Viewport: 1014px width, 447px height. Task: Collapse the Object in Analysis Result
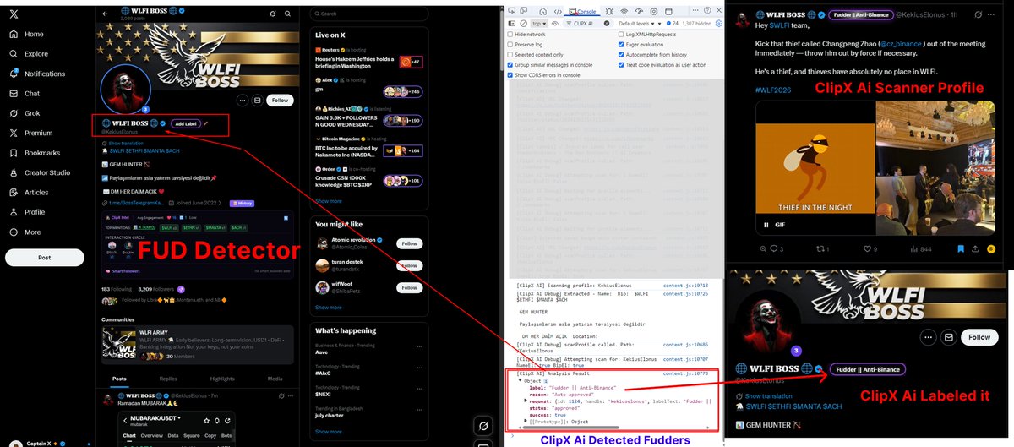pos(521,380)
